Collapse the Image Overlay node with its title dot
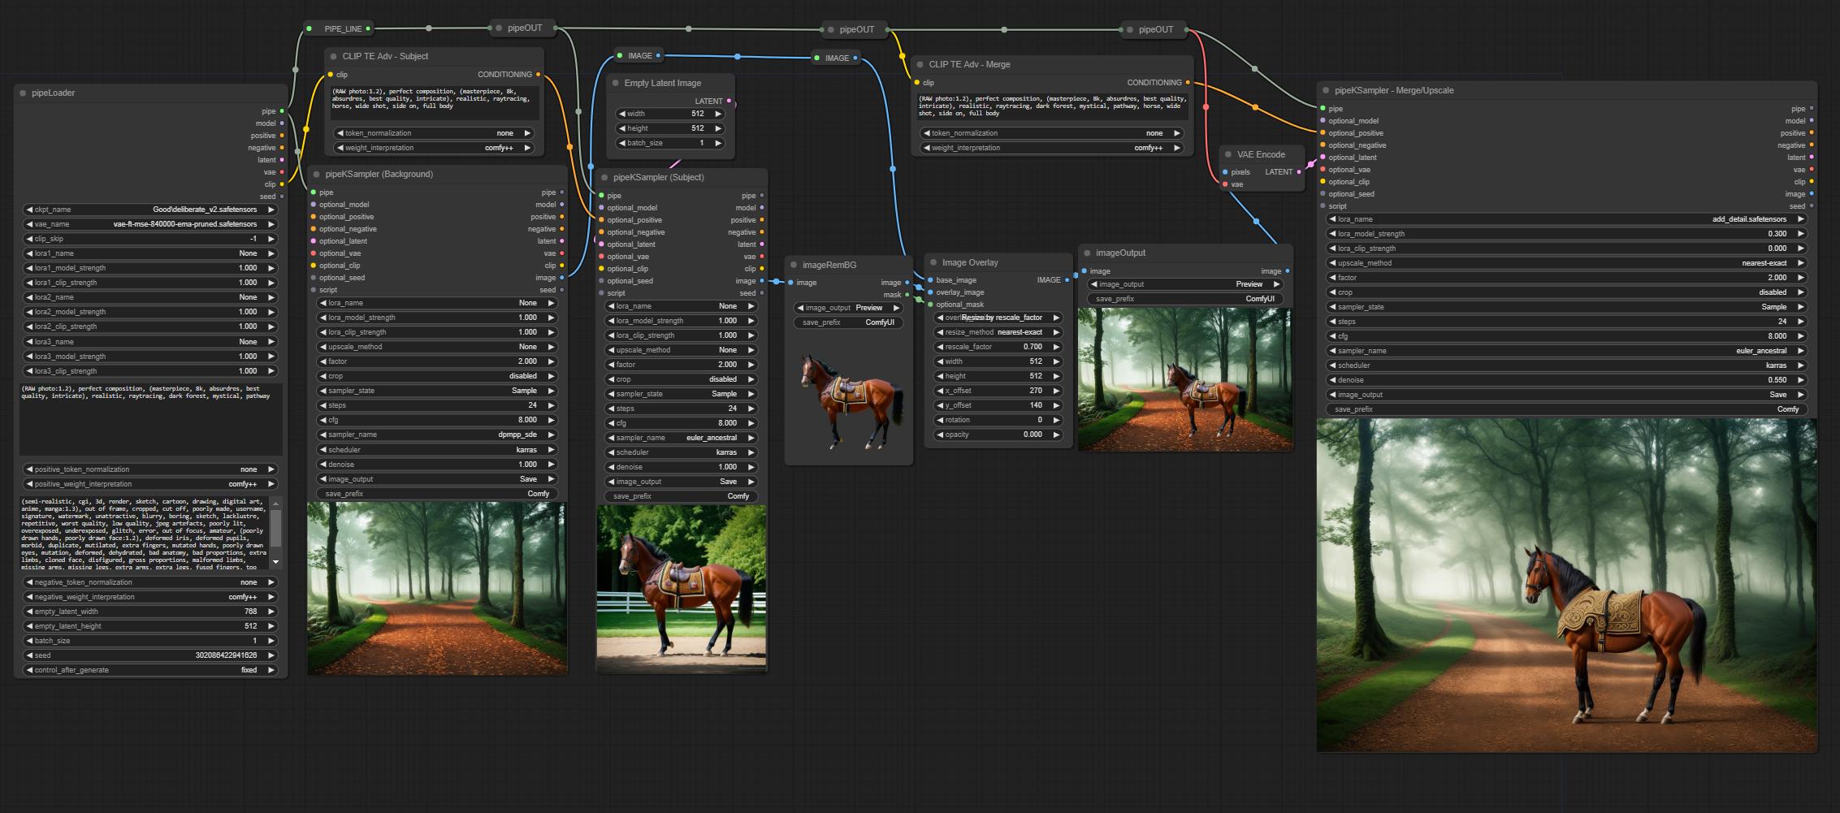This screenshot has width=1840, height=813. (933, 262)
